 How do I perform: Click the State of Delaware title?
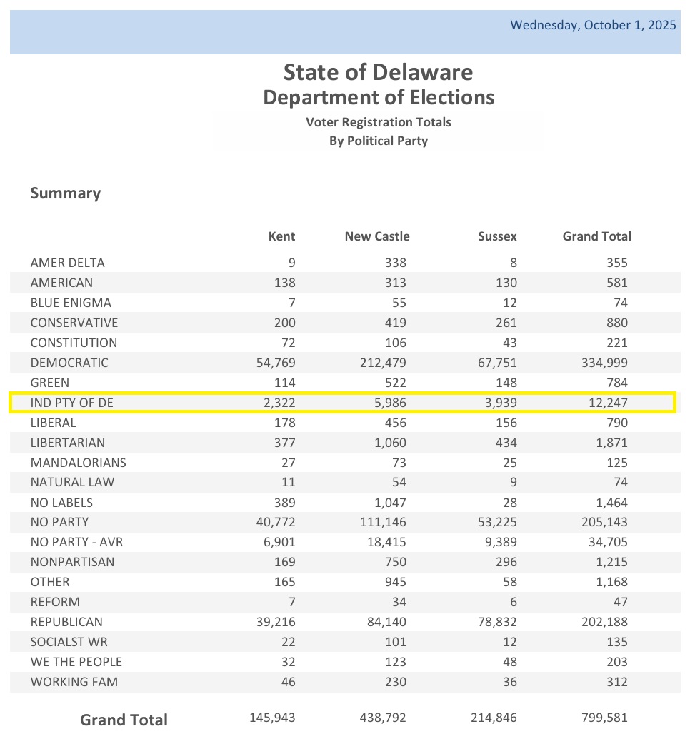click(x=378, y=72)
